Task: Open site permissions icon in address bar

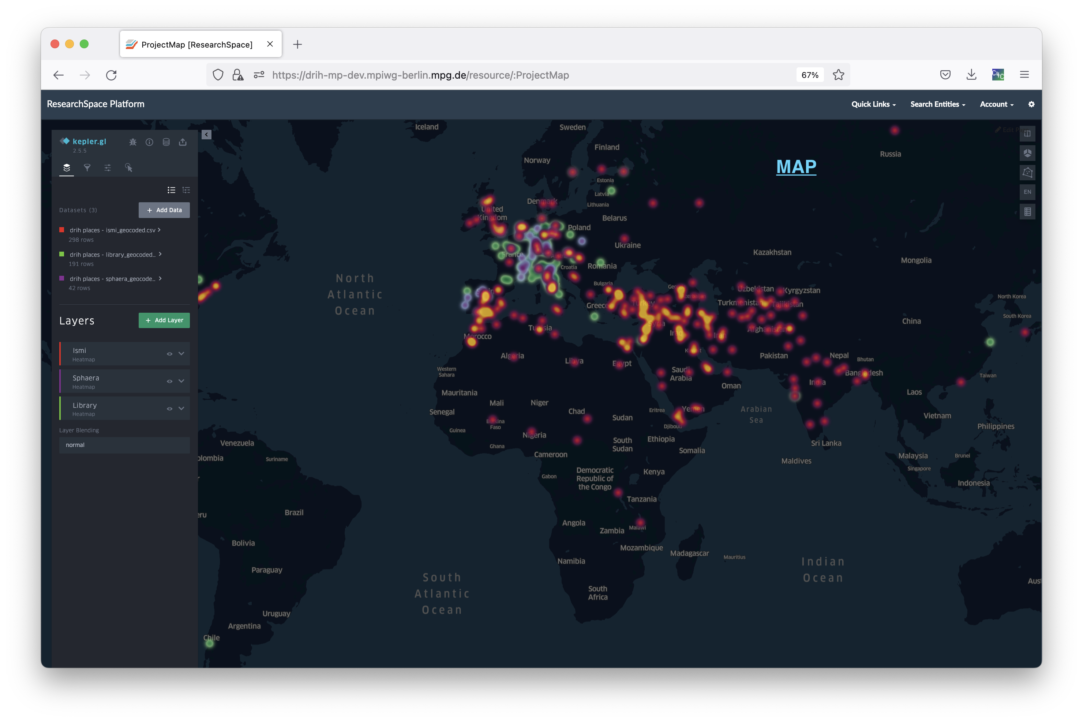Action: coord(259,75)
